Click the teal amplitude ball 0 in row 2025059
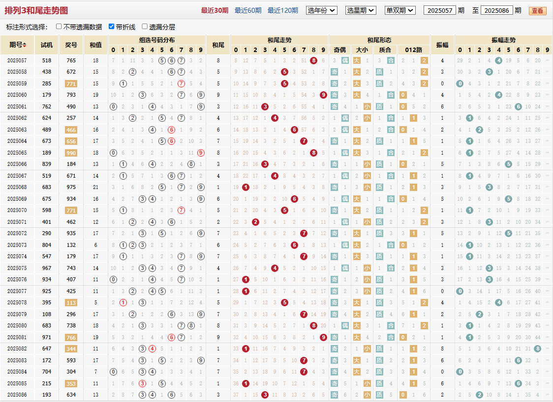The image size is (553, 402). tap(460, 84)
